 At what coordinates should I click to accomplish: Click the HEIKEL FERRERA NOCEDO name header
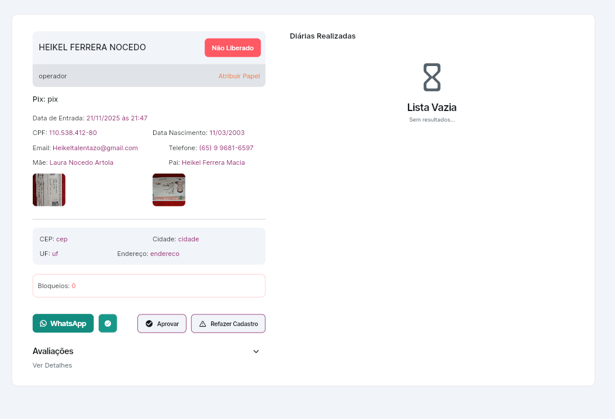coord(92,47)
